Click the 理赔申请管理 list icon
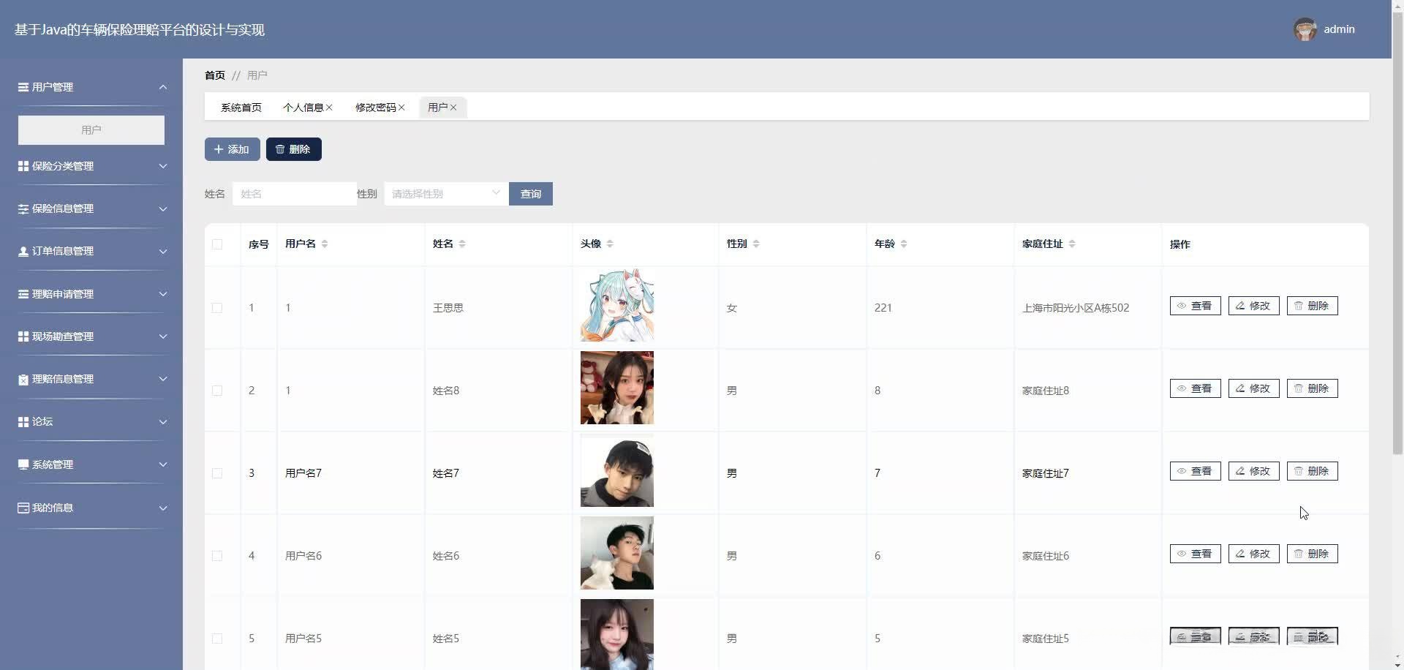The height and width of the screenshot is (670, 1404). tap(23, 294)
